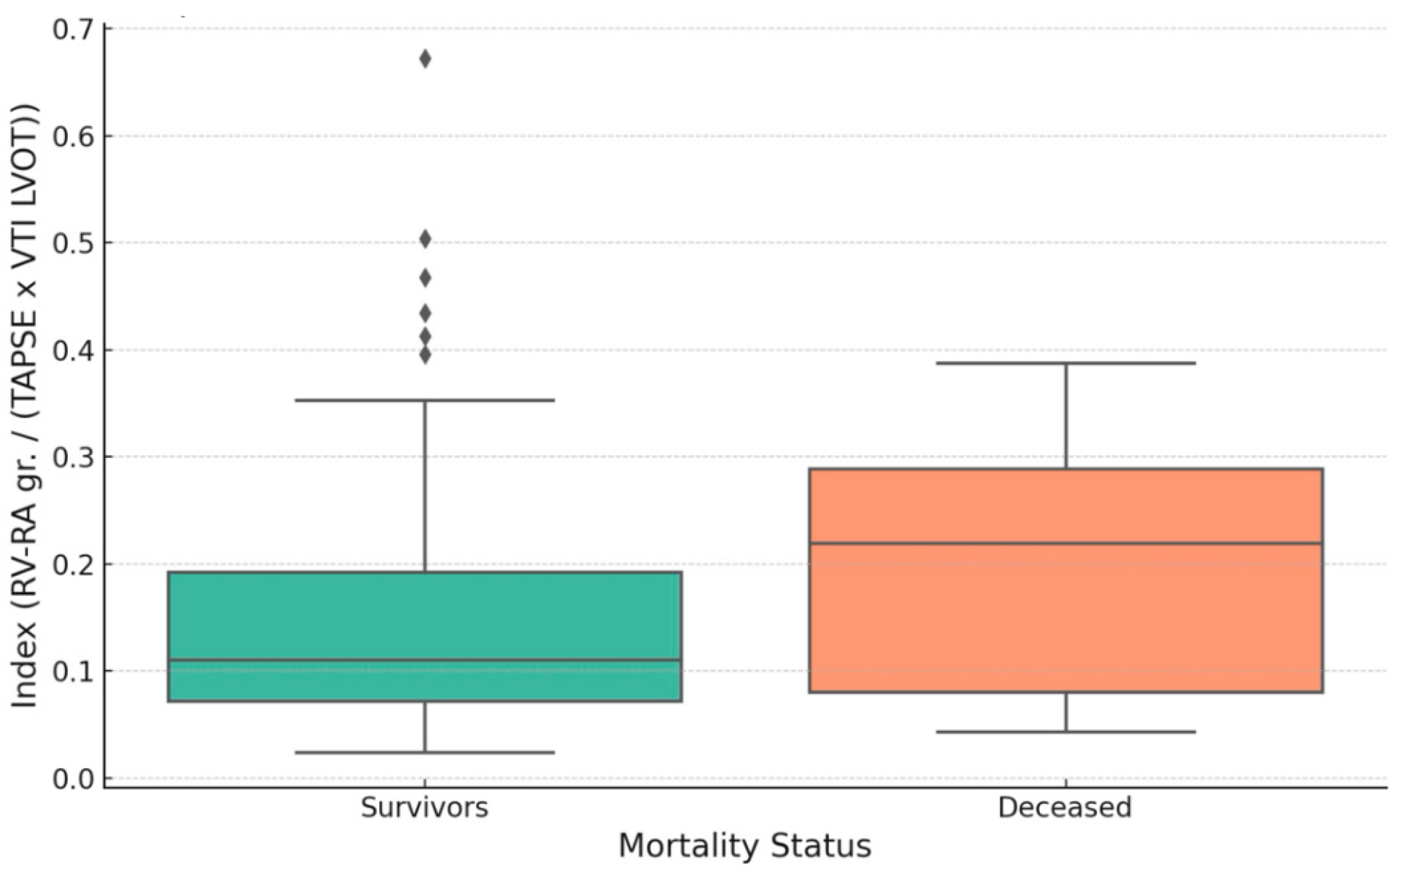Select the median line in Deceased box

pyautogui.click(x=1066, y=543)
